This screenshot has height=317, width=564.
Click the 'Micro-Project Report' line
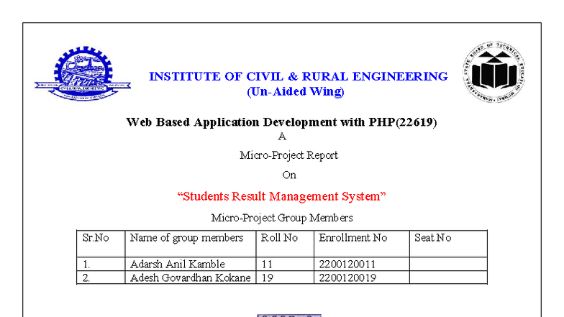coord(289,155)
